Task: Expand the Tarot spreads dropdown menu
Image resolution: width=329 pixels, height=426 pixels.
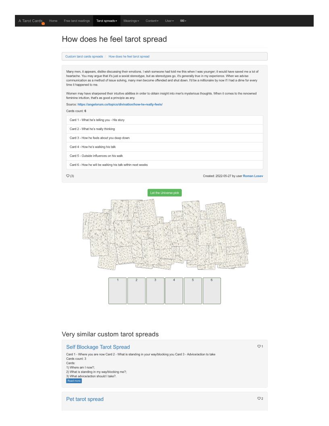Action: pos(106,21)
